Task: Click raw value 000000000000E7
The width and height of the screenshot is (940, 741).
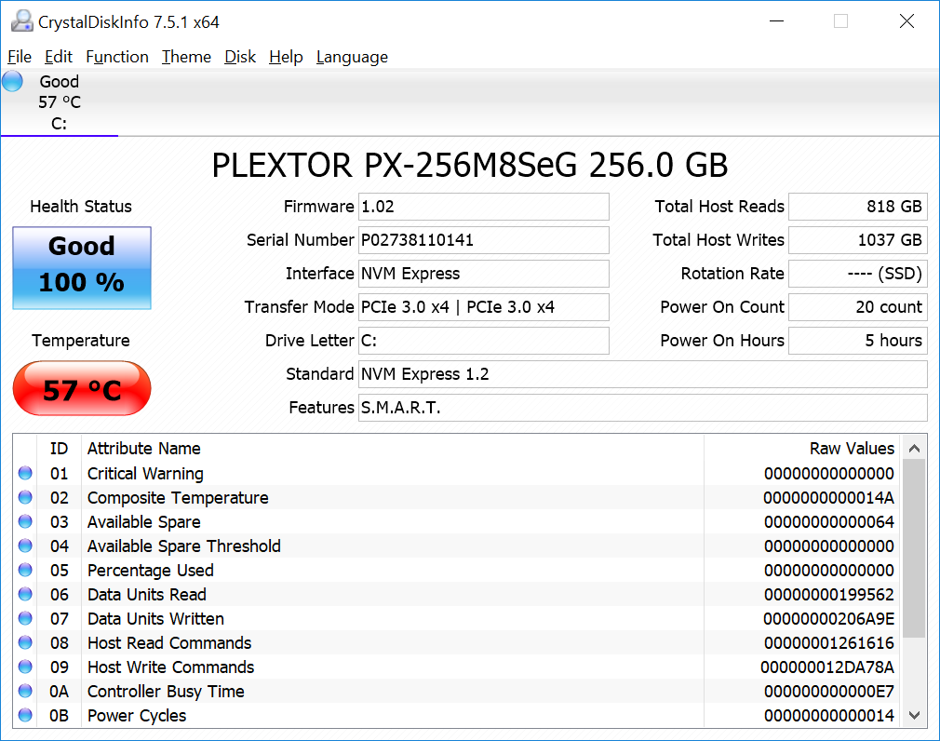Action: (829, 692)
